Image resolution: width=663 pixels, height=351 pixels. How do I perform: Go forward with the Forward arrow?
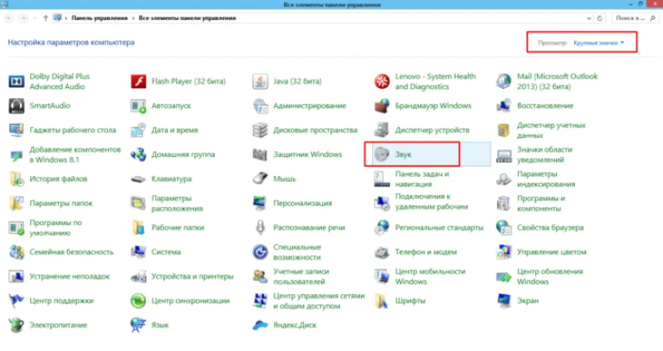[x=23, y=18]
